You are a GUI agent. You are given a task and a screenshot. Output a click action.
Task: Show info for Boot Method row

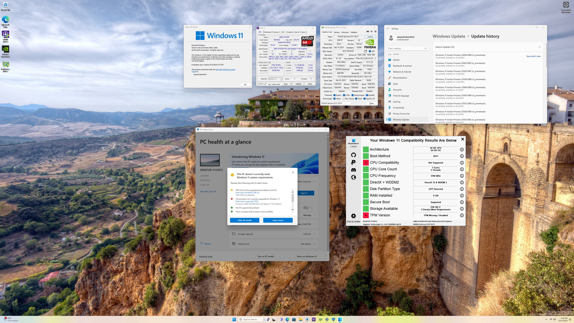click(462, 156)
